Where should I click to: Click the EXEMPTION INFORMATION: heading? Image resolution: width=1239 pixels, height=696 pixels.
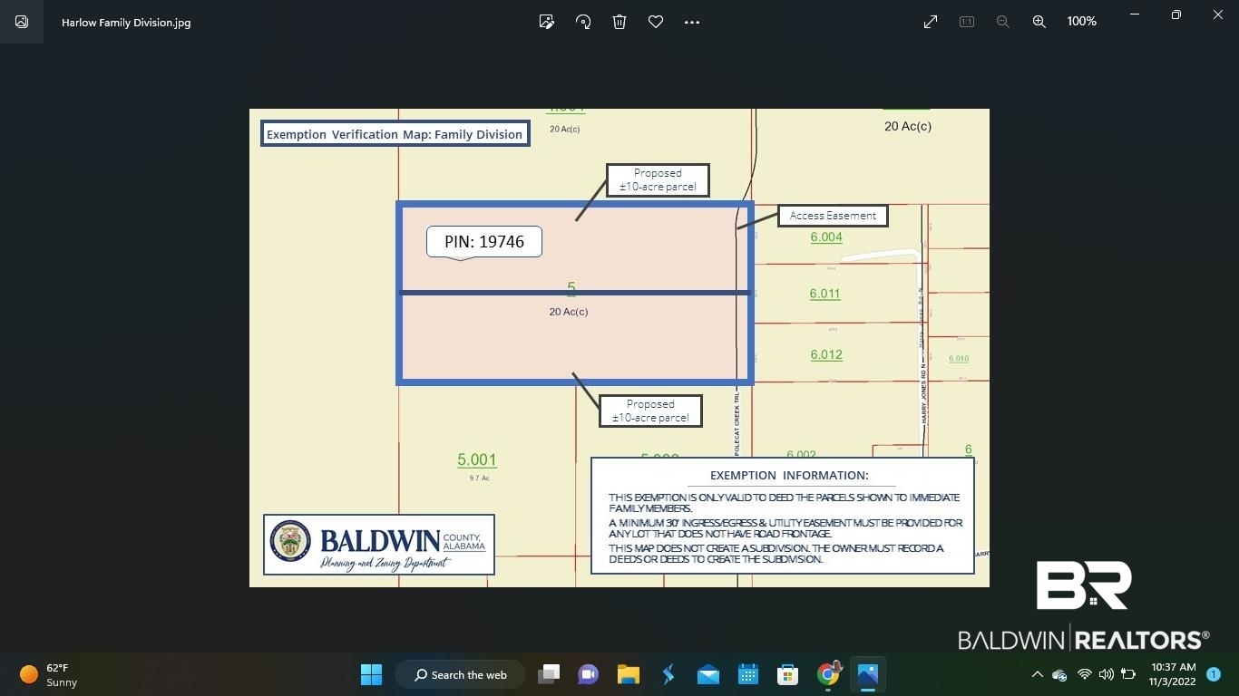coord(789,475)
